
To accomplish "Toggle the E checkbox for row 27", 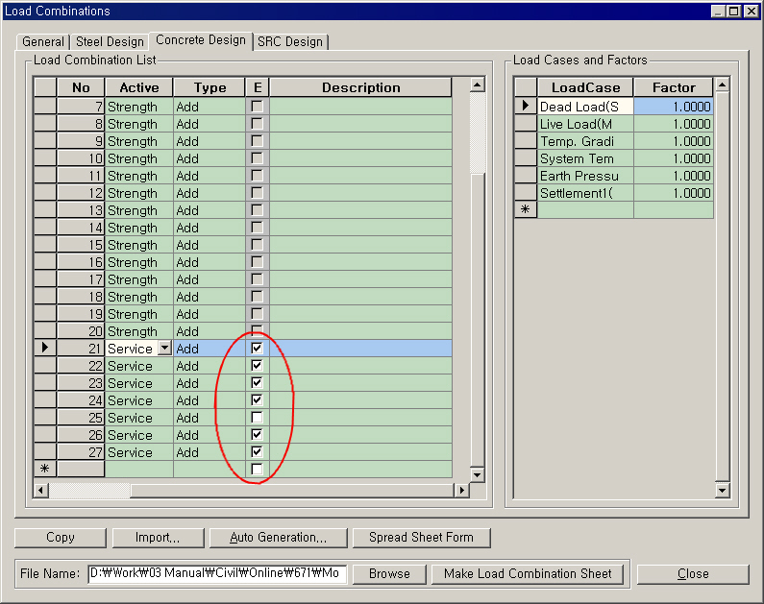I will click(x=257, y=452).
